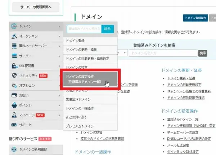Click the ドメイン個別操作 button
This screenshot has width=216, height=155.
pyautogui.click(x=195, y=18)
